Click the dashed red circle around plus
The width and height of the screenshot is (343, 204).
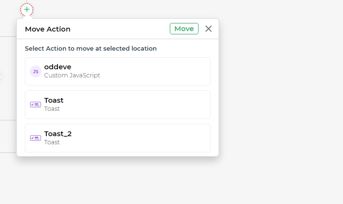27,10
